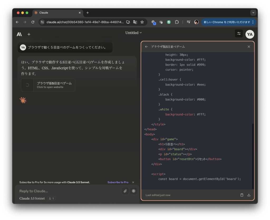The height and width of the screenshot is (220, 270).
Task: Expand the Untitled chat title dropdown
Action: point(133,33)
